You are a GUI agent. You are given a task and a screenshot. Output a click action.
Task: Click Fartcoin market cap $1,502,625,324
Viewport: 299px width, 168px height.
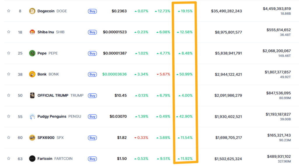pyautogui.click(x=228, y=159)
